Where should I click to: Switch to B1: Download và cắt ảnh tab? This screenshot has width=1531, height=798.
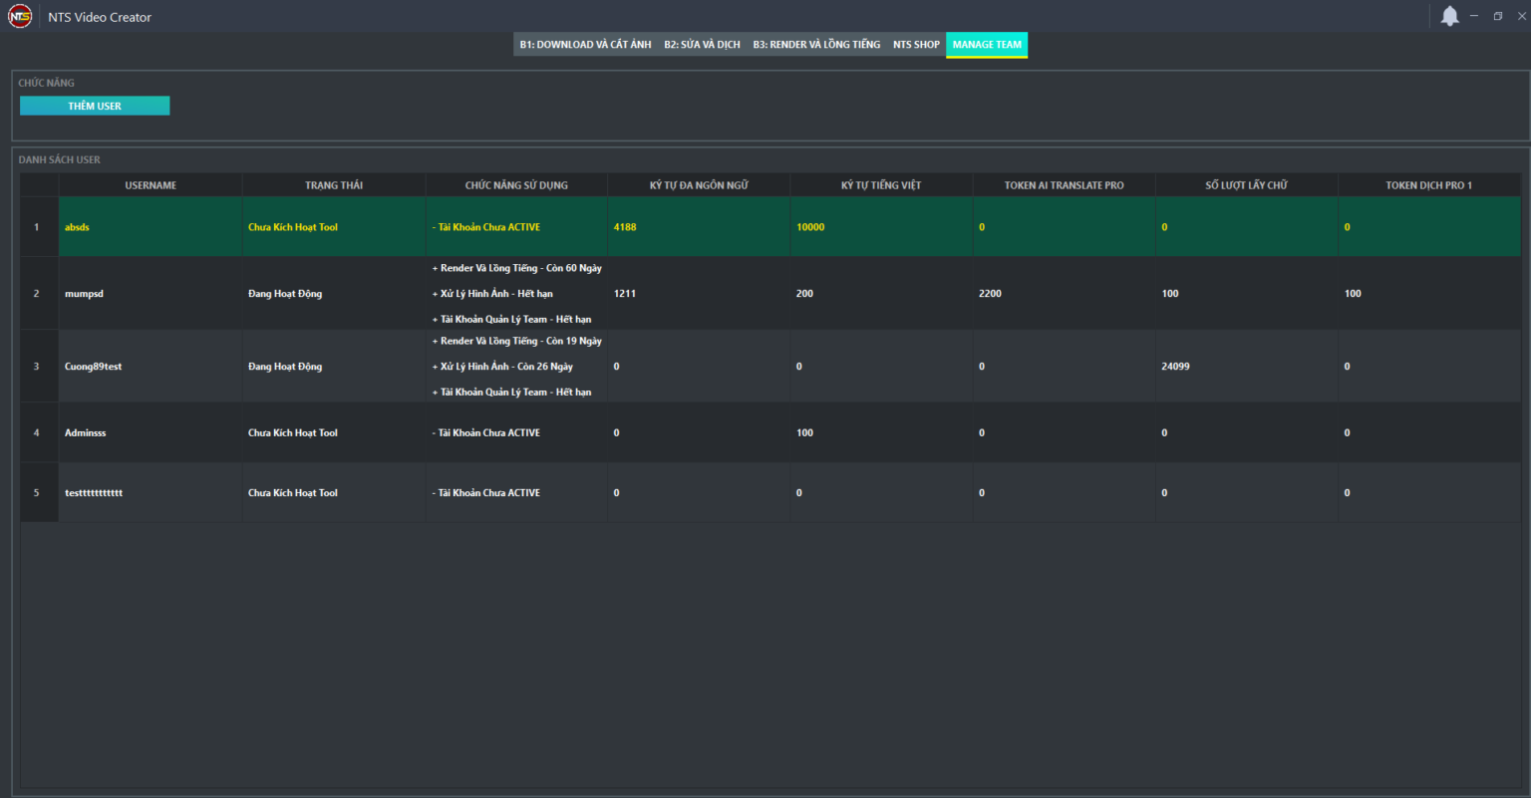coord(585,45)
